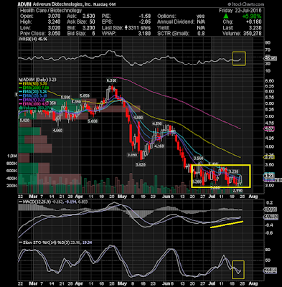
Task: Click the Chg +0.180 value
Action: pos(253,22)
